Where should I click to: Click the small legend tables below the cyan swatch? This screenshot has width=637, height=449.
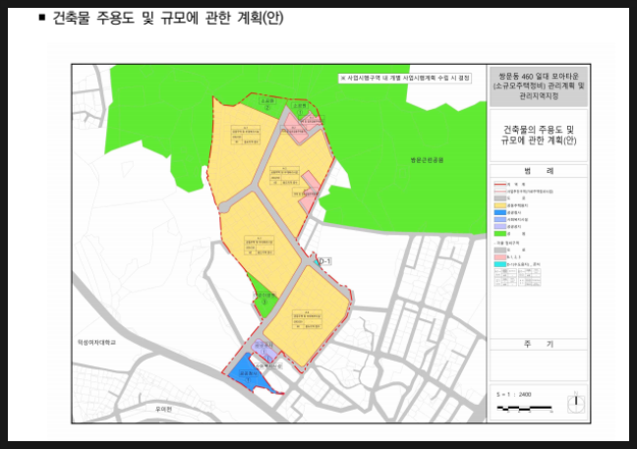517,278
